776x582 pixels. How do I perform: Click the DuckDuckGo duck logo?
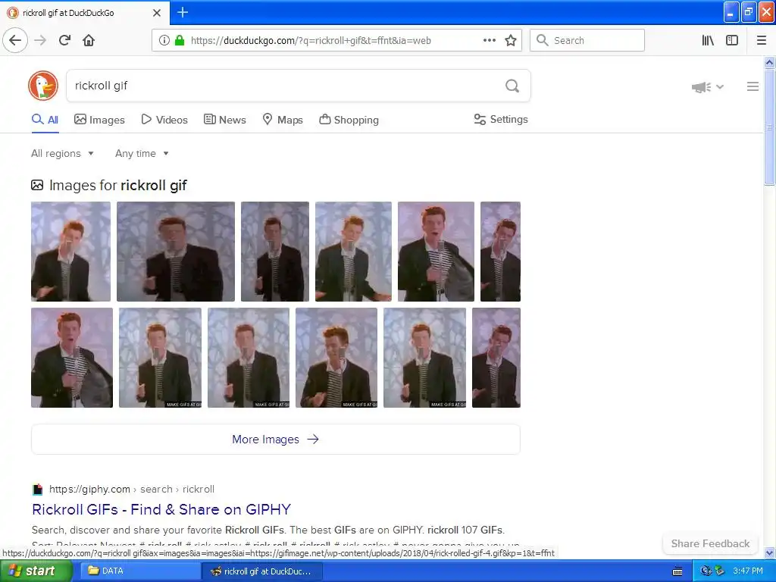point(43,86)
